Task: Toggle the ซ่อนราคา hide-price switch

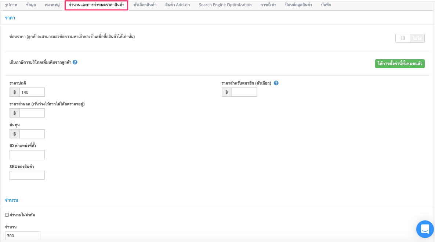Action: point(410,38)
